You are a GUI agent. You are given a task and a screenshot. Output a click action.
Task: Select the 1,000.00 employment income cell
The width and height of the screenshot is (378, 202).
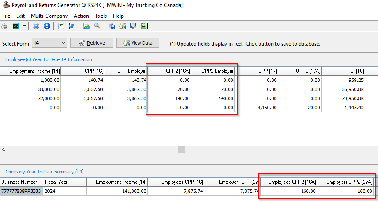coord(30,80)
